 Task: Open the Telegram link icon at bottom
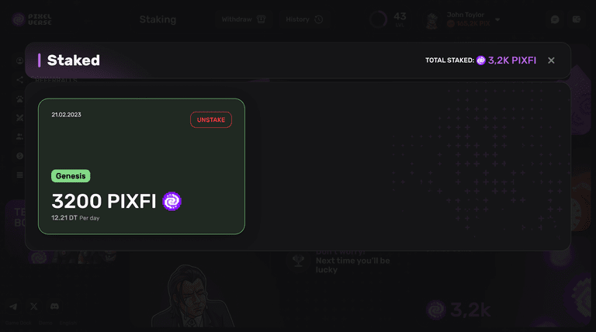[x=13, y=306]
